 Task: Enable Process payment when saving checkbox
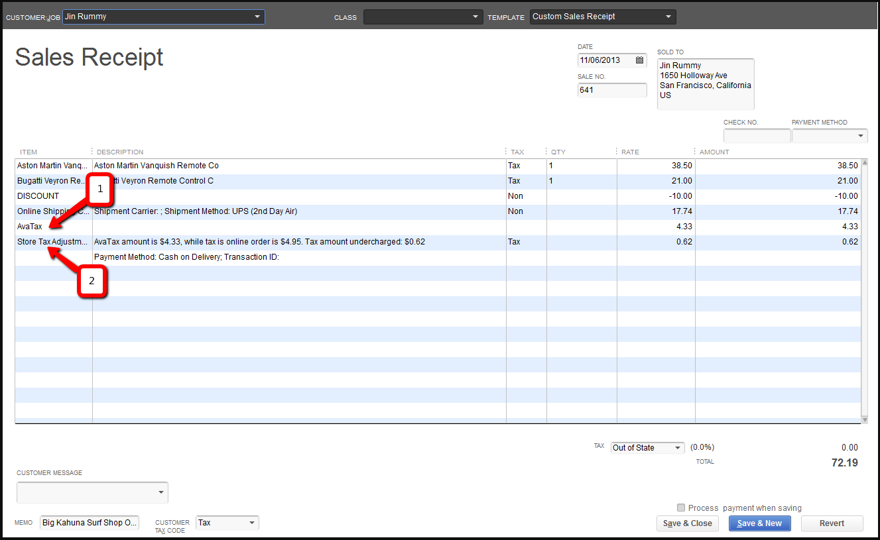[x=681, y=508]
